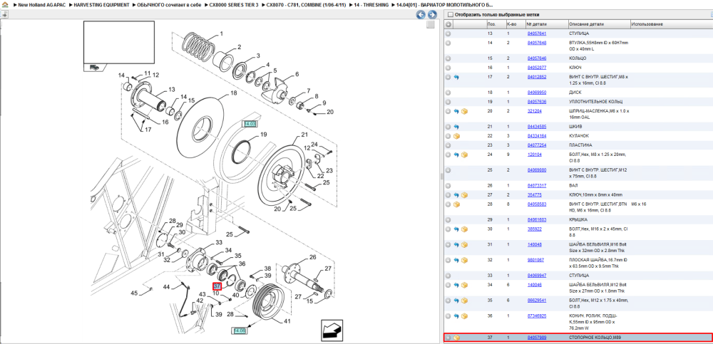Click the yellow box icon for part 321204
Image resolution: width=713 pixels, height=344 pixels.
click(464, 111)
